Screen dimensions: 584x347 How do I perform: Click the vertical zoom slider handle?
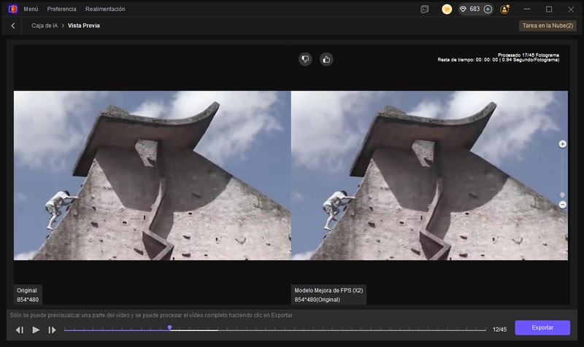click(562, 195)
